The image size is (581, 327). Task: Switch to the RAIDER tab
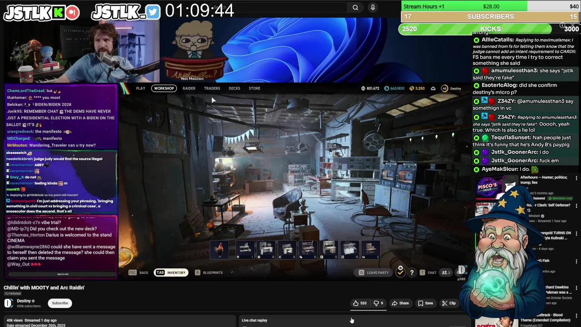pos(189,88)
